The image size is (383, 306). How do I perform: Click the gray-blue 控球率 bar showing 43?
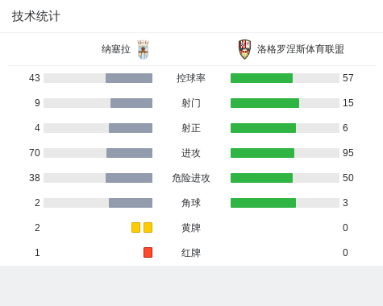point(129,78)
